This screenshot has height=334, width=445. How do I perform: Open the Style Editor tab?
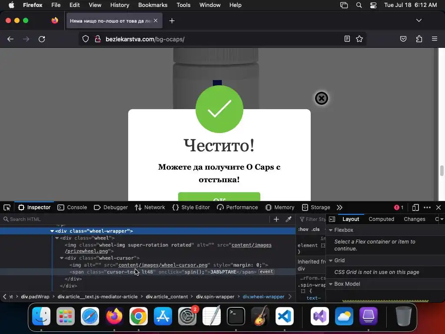(x=191, y=207)
